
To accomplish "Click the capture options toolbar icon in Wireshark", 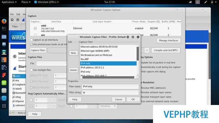I will tap(18, 20).
